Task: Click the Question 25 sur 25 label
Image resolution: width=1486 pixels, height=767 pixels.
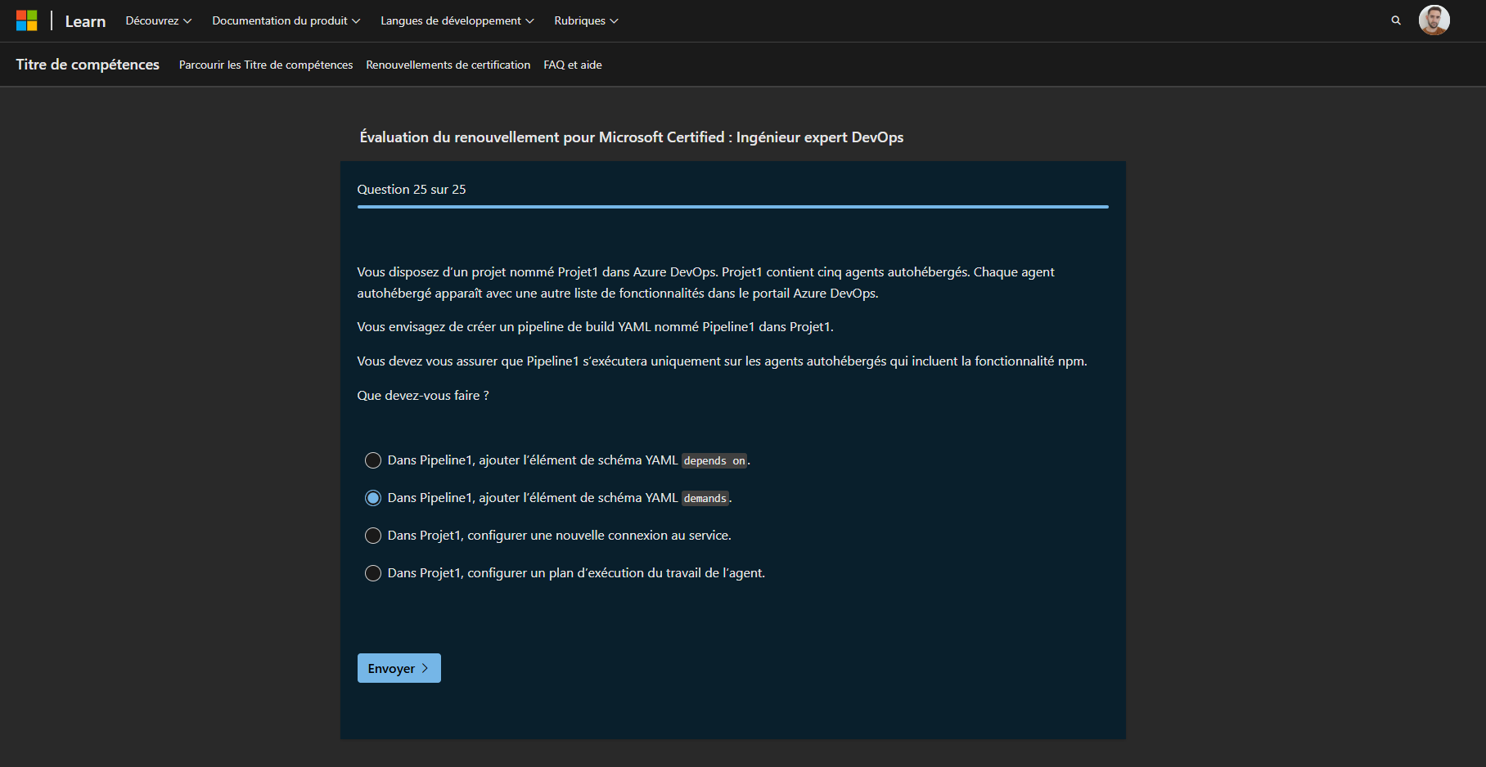Action: click(412, 189)
